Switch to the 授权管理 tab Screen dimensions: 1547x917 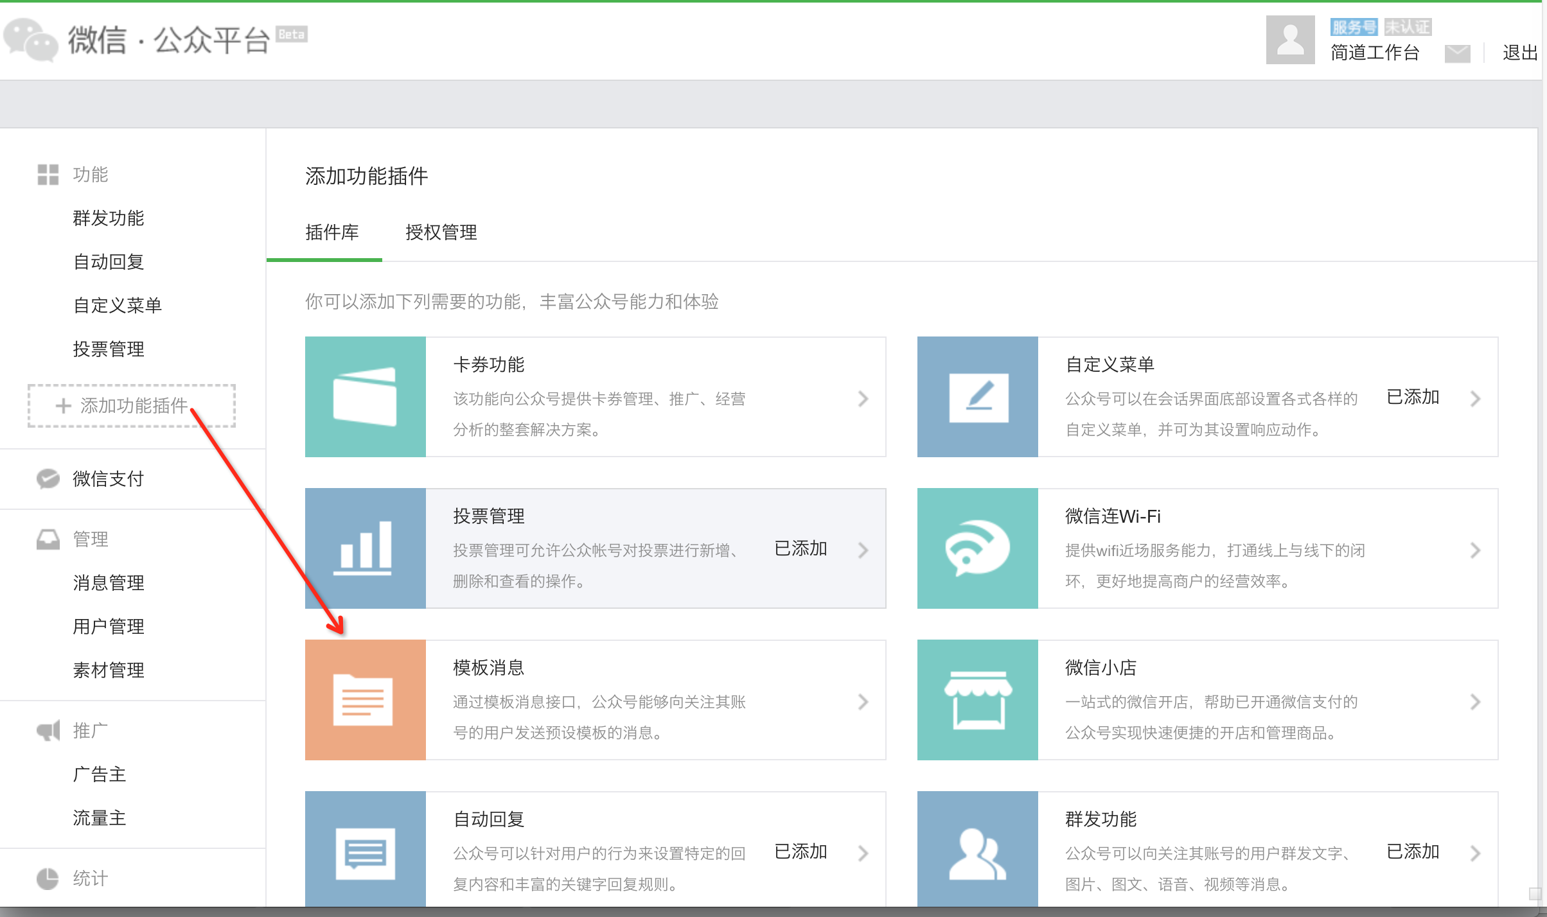point(441,232)
